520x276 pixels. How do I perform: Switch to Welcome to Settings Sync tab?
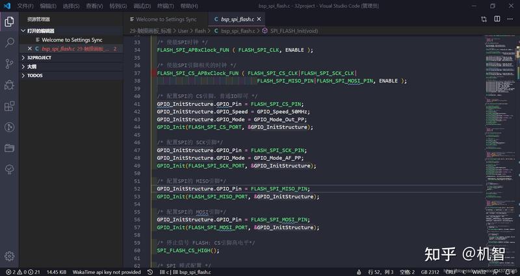[x=166, y=19]
